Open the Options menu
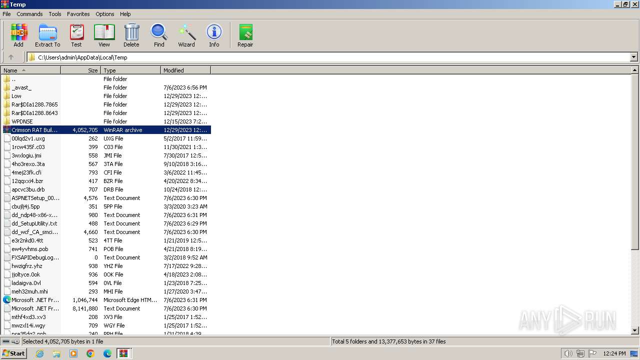The height and width of the screenshot is (360, 640). pyautogui.click(x=105, y=14)
